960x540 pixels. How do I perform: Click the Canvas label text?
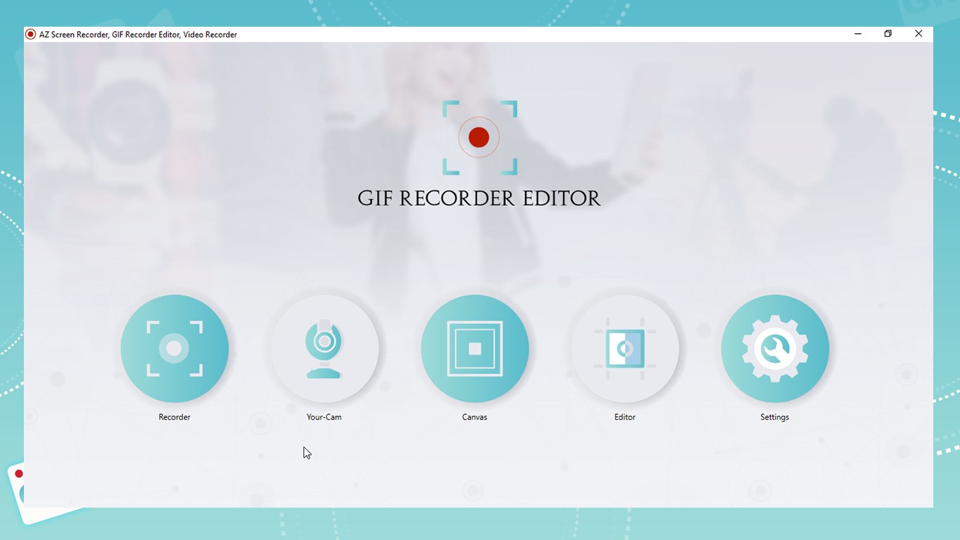474,416
